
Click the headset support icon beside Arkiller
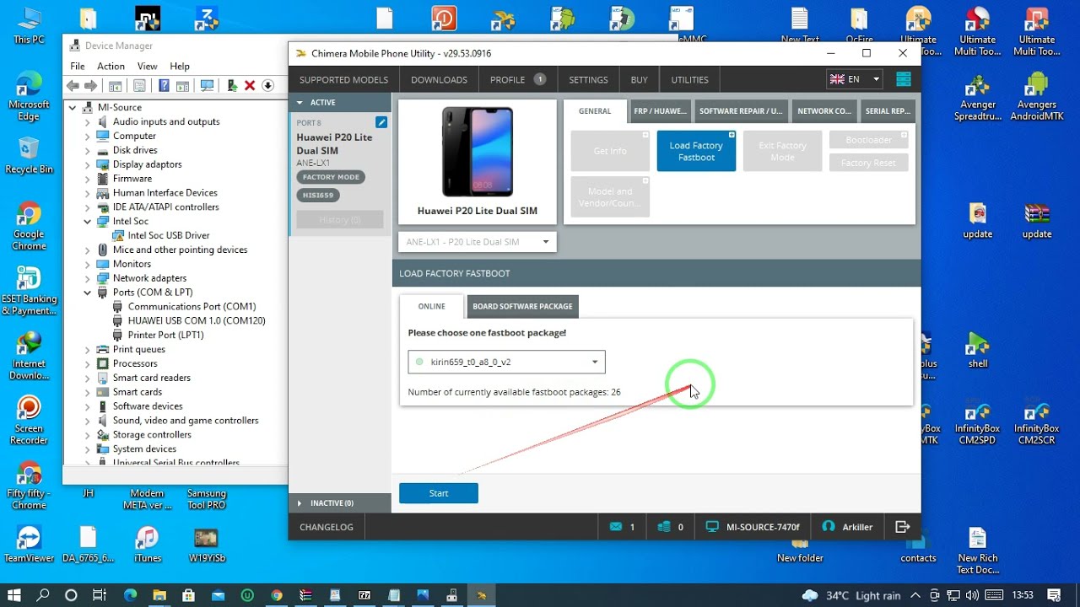[x=829, y=527]
